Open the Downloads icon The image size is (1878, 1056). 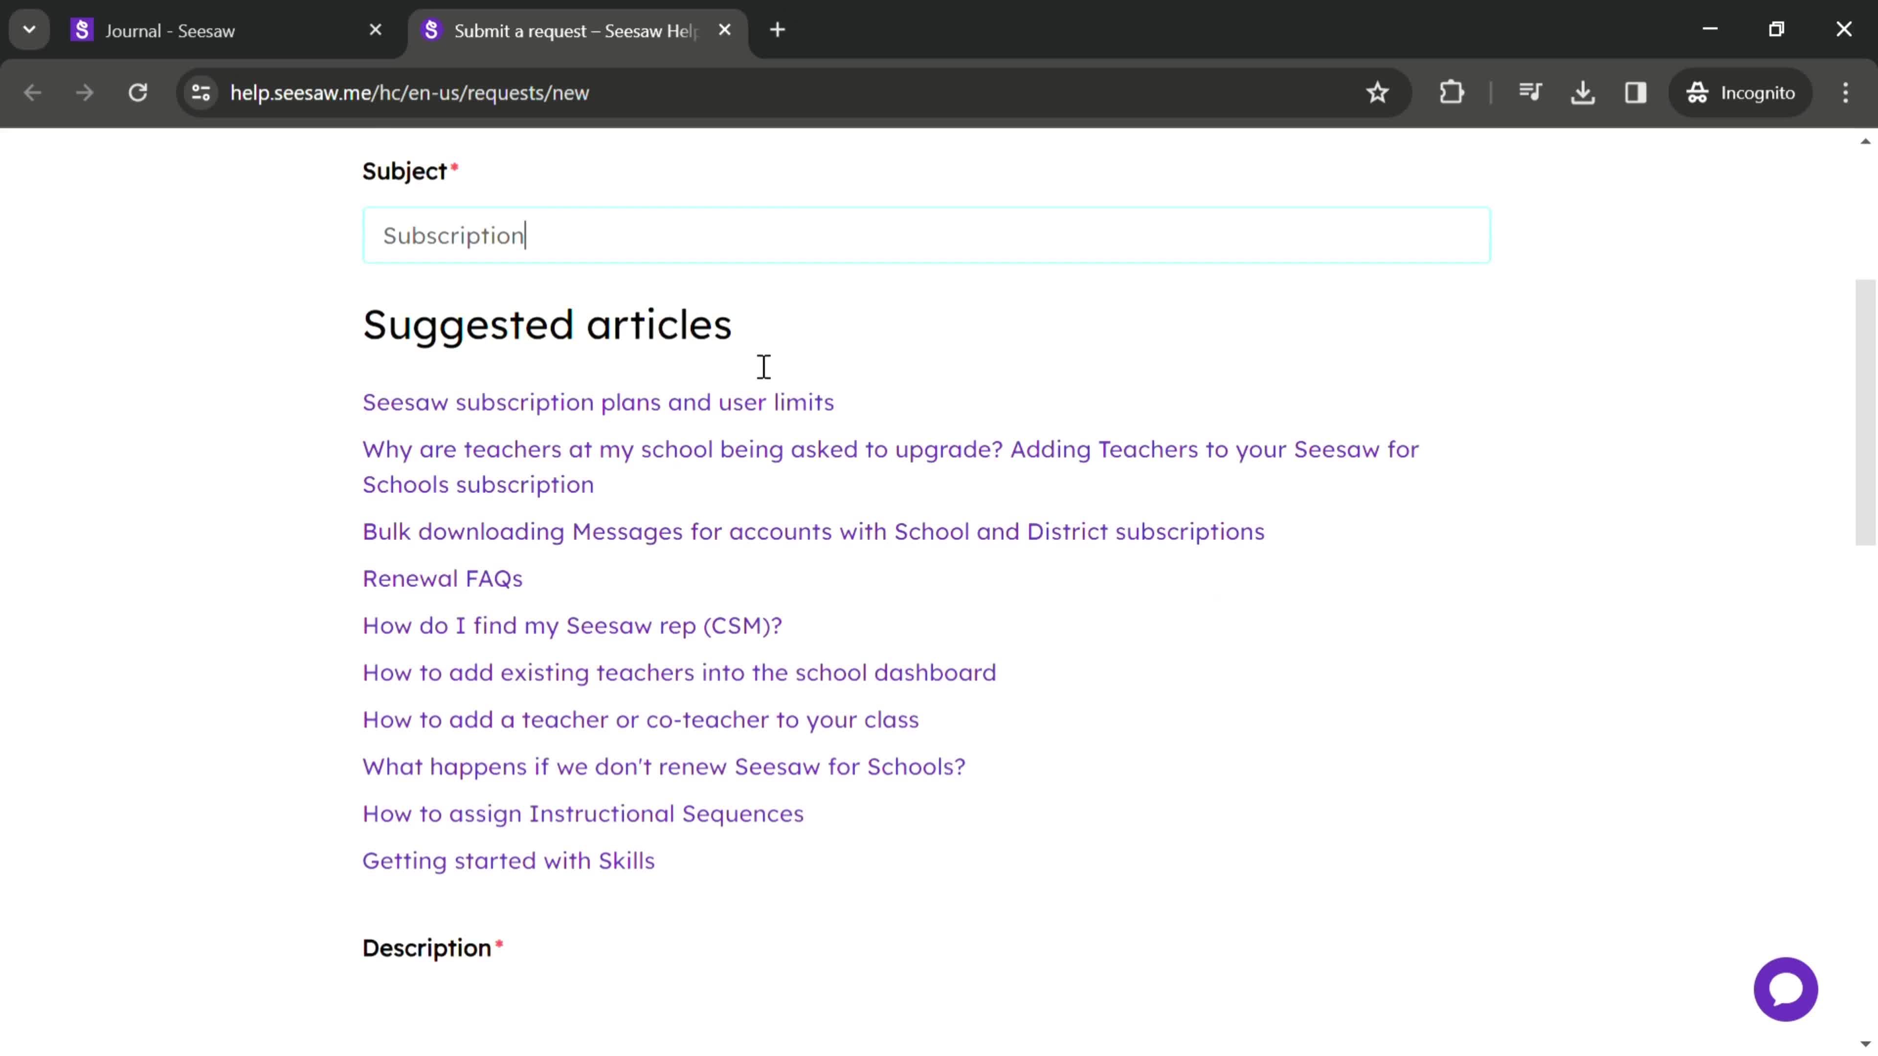1583,92
